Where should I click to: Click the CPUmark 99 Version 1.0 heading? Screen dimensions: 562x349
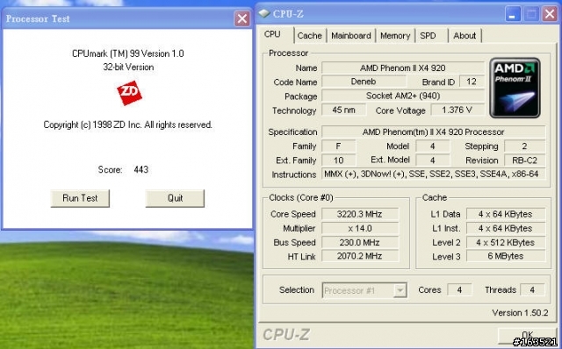click(x=128, y=53)
